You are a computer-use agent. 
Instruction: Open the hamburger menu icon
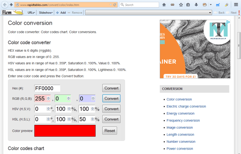236,5
